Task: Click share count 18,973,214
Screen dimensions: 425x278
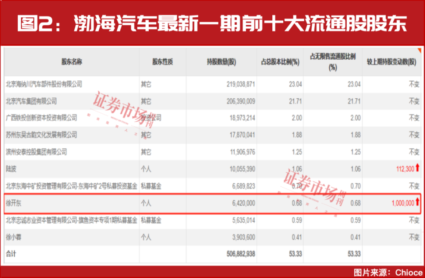Action: click(x=242, y=118)
